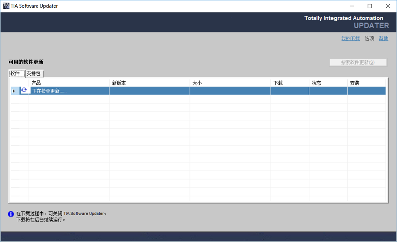Maximize the TIA Software Updater window
The height and width of the screenshot is (242, 397).
370,6
